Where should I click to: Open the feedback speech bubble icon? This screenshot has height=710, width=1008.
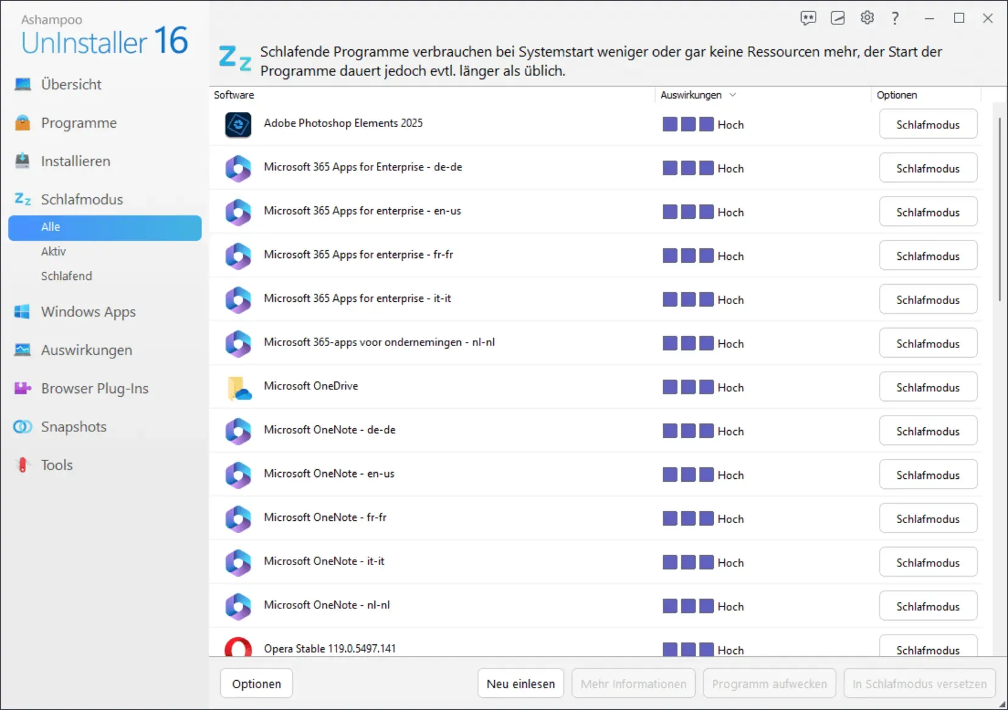808,18
